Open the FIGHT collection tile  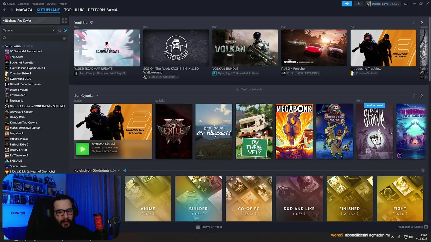400,199
